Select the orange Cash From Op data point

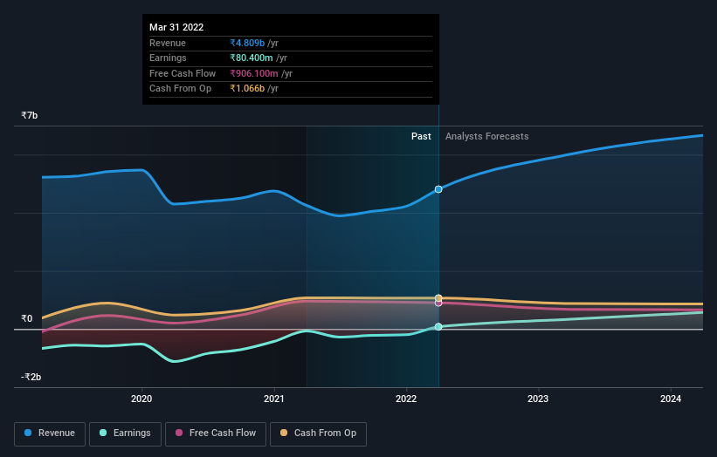pyautogui.click(x=438, y=297)
